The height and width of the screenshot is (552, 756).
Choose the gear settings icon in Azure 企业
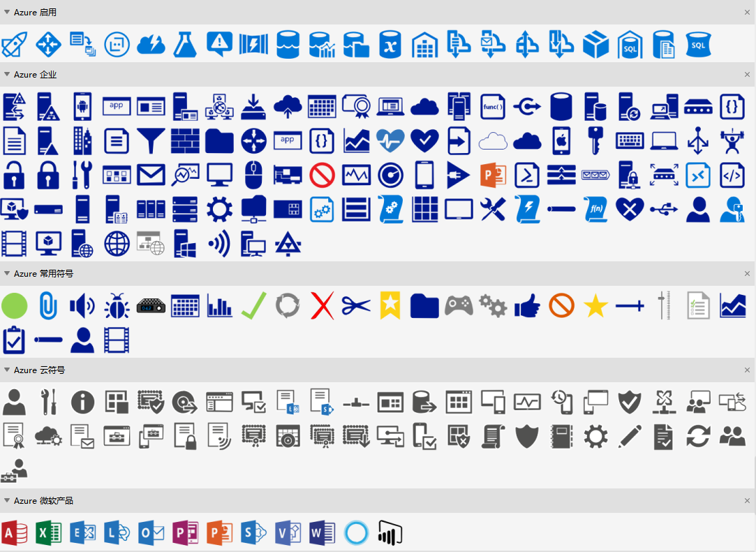(219, 210)
